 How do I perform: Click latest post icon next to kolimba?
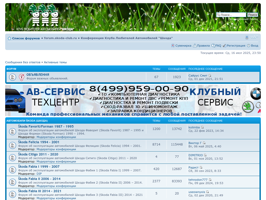tap(202, 127)
